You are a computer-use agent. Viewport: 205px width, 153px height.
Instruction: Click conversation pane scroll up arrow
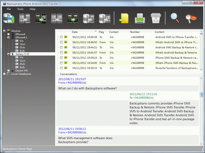click(x=201, y=78)
